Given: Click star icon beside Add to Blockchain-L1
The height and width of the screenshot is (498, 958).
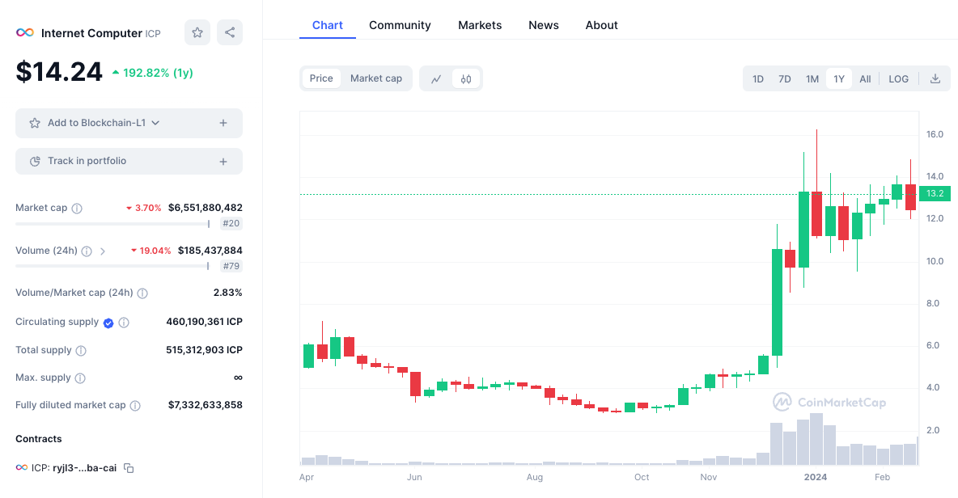Looking at the screenshot, I should pyautogui.click(x=35, y=123).
